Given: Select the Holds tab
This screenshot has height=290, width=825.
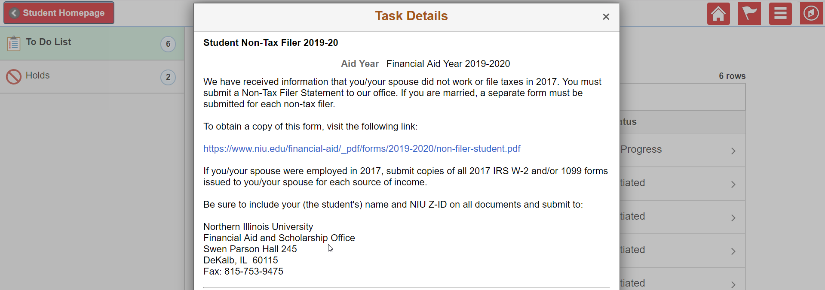Looking at the screenshot, I should tap(38, 76).
